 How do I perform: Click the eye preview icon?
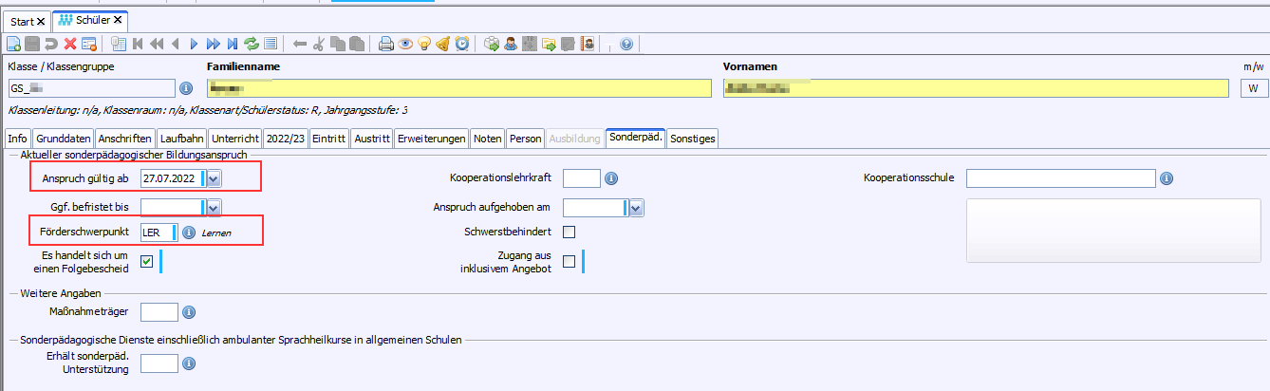(405, 44)
